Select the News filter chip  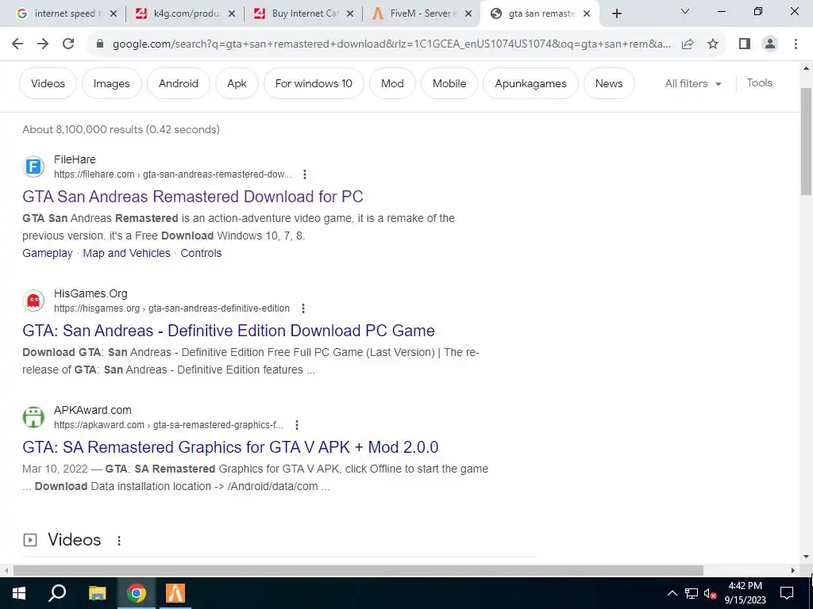point(609,83)
